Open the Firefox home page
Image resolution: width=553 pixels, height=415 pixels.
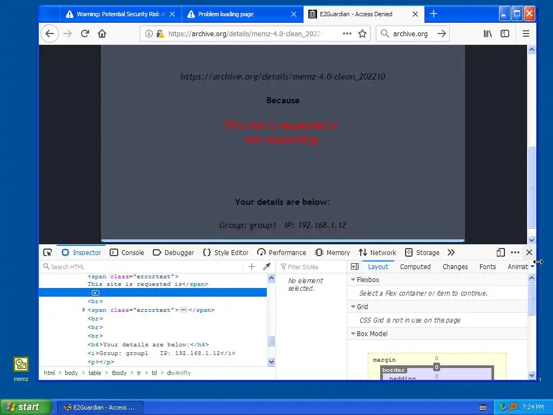tap(102, 34)
